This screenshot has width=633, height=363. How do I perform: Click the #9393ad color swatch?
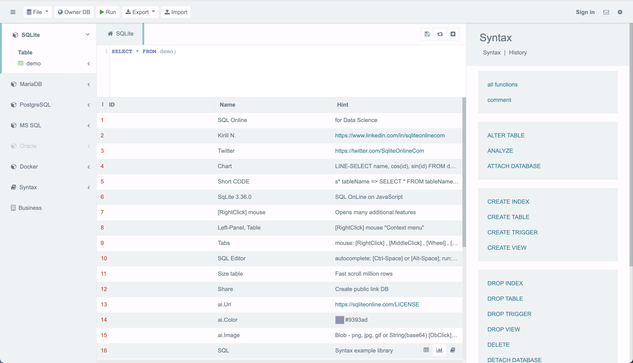339,320
